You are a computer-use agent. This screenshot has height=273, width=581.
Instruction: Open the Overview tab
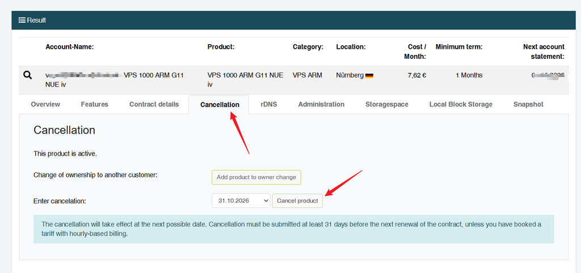pyautogui.click(x=45, y=104)
